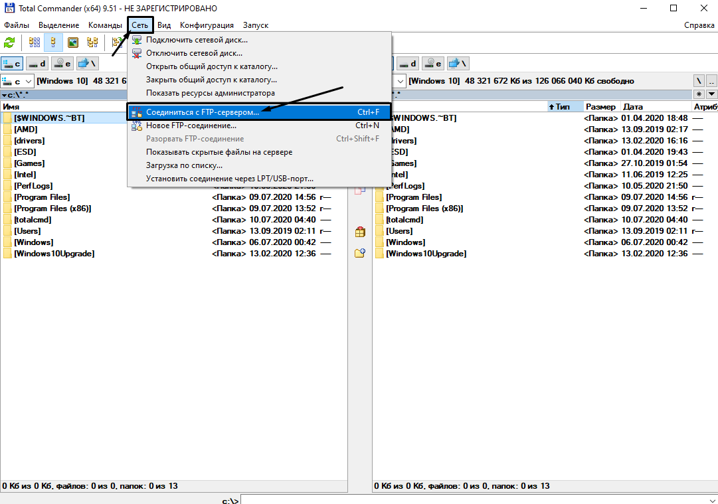Switch to drive D
The width and height of the screenshot is (718, 504).
[37, 63]
